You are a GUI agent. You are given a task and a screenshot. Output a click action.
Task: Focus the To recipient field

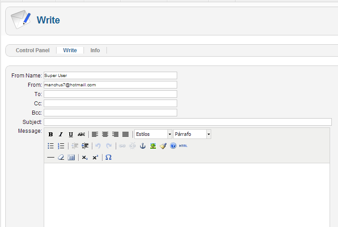click(x=110, y=94)
